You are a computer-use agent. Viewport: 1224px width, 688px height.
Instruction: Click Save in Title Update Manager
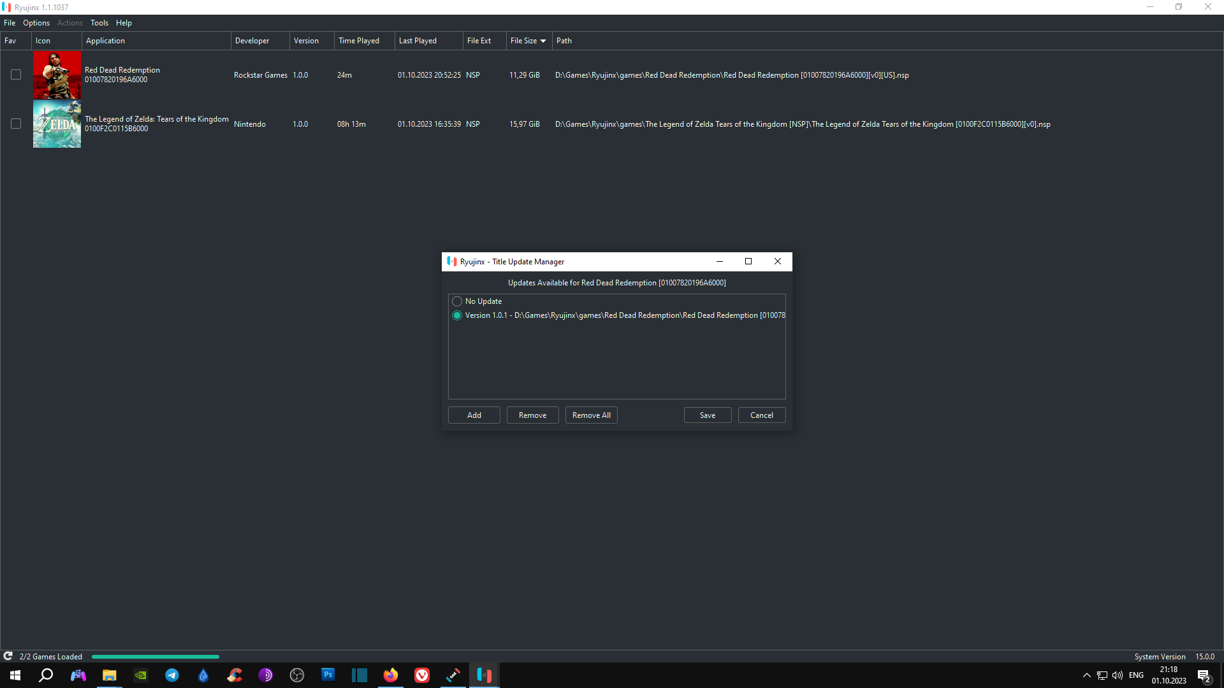pos(707,415)
